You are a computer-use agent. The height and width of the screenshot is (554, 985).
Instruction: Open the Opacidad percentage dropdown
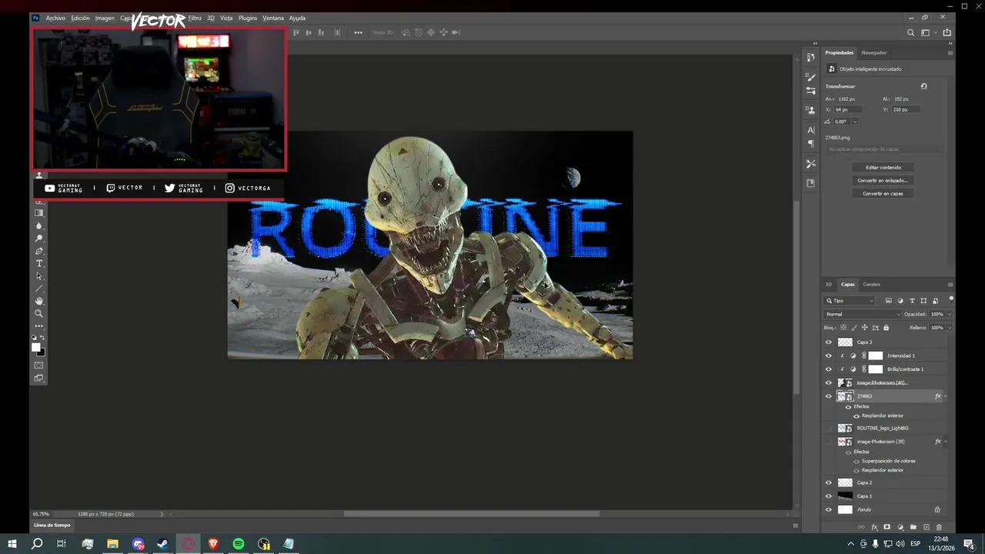[949, 314]
